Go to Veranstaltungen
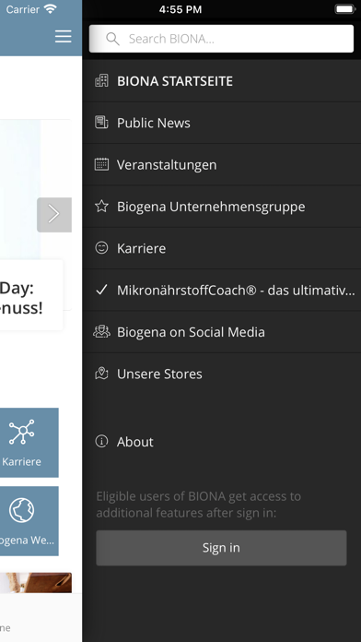The image size is (361, 642). 222,164
